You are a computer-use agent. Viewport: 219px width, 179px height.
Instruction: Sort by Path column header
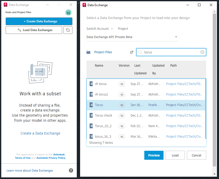coord(173,65)
